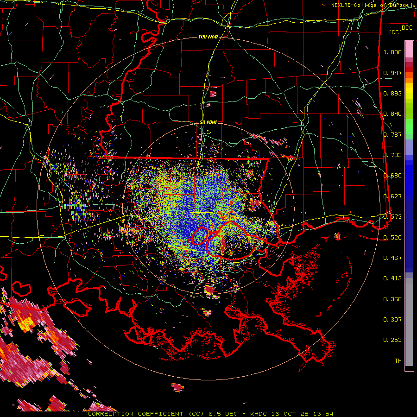Pick the pink swatch beside 1.000

point(409,49)
